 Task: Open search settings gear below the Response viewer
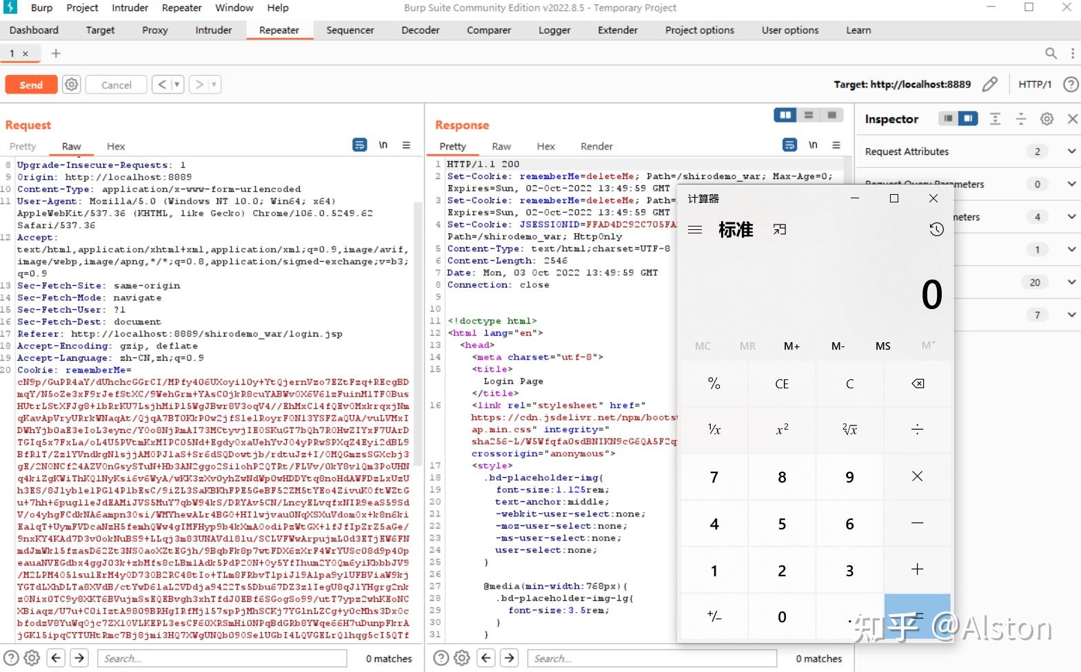tap(462, 658)
